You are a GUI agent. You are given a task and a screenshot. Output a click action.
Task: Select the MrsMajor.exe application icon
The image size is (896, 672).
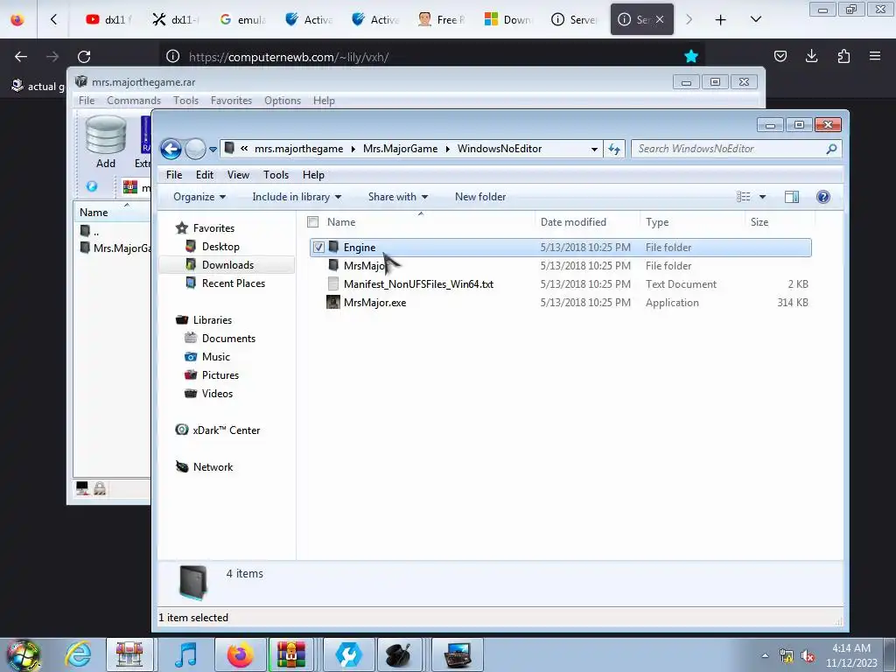click(332, 302)
